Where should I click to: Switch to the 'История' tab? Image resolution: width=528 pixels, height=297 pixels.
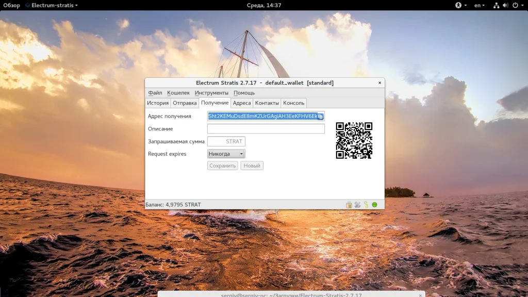coord(157,103)
